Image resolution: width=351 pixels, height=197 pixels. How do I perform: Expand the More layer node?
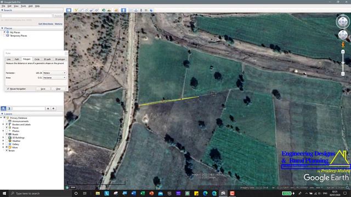click(x=3, y=147)
